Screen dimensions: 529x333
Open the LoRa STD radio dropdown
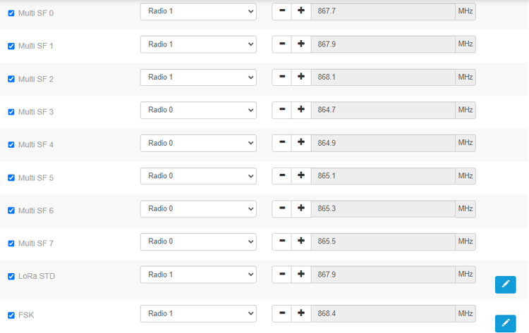198,275
